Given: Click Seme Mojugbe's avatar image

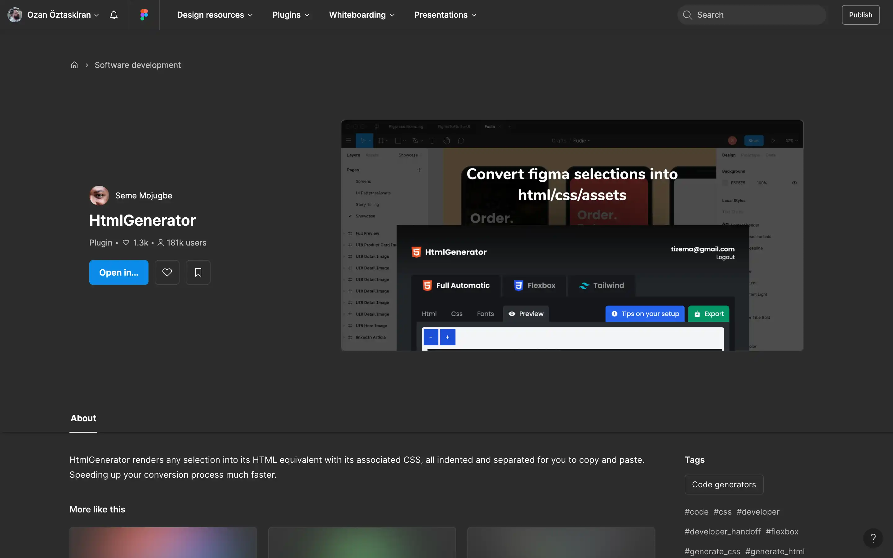Looking at the screenshot, I should coord(99,195).
